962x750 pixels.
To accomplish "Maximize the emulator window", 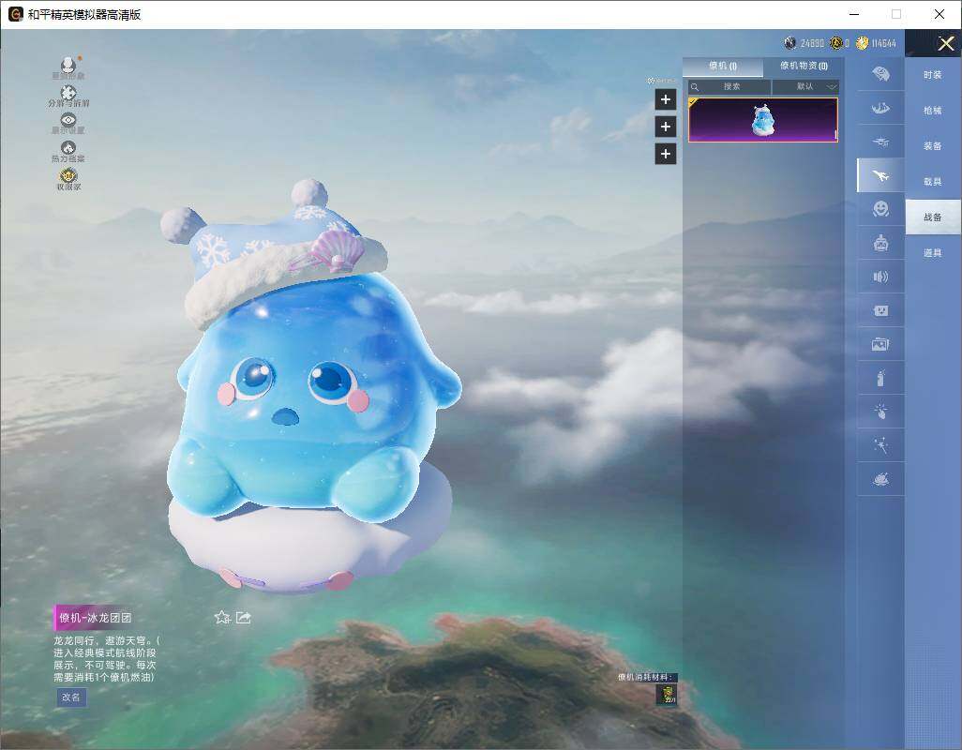I will click(896, 14).
